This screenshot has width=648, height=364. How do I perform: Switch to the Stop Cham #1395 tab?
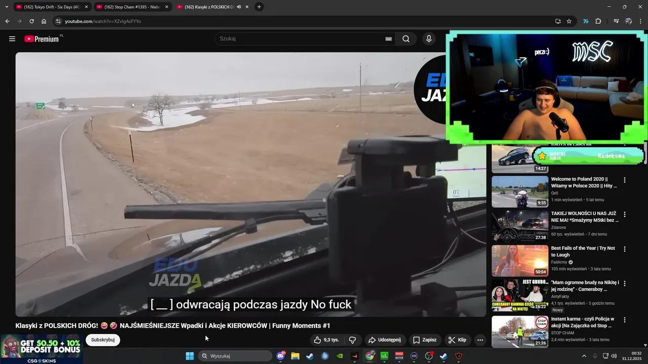pyautogui.click(x=132, y=7)
